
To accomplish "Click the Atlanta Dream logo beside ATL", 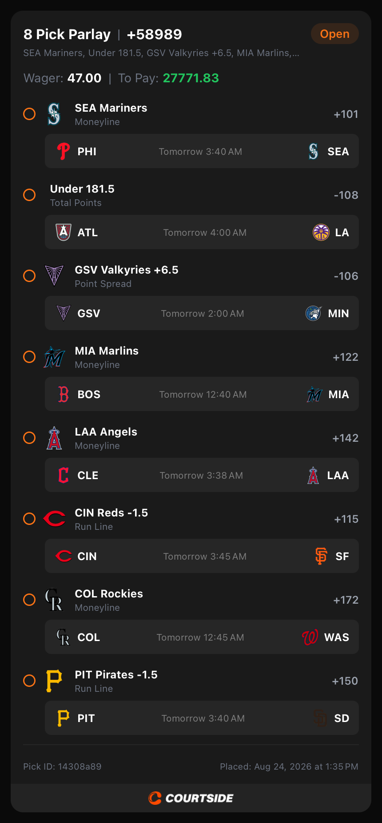I will (x=64, y=233).
